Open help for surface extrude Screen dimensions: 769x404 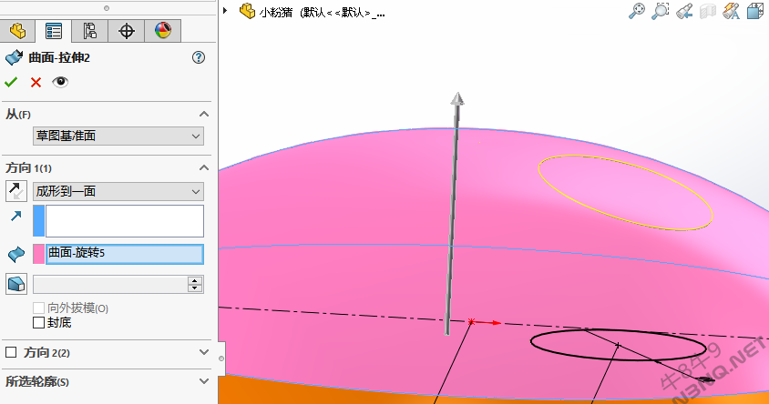[x=199, y=57]
